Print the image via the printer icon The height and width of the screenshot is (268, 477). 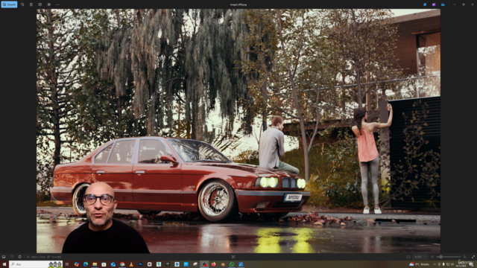tap(40, 4)
